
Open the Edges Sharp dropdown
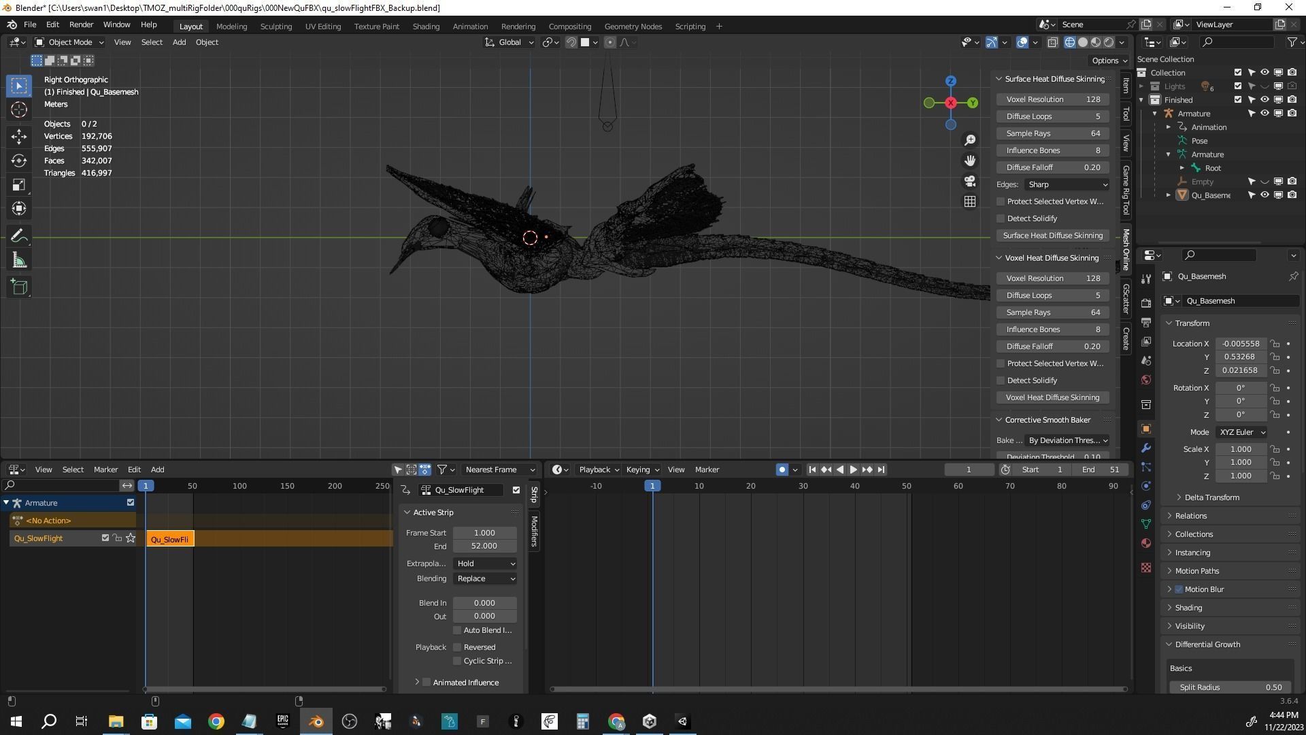click(1067, 184)
